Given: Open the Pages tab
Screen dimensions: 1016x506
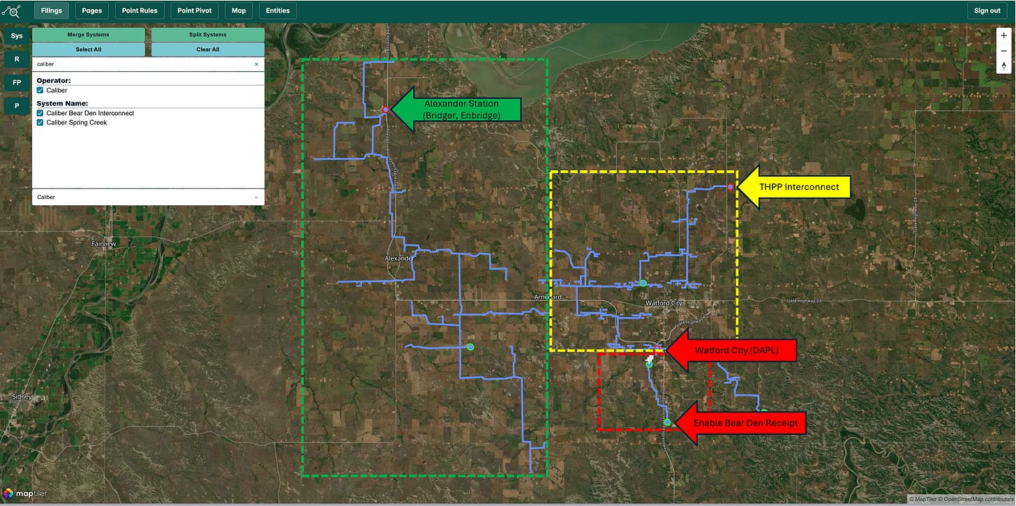Looking at the screenshot, I should click(91, 10).
